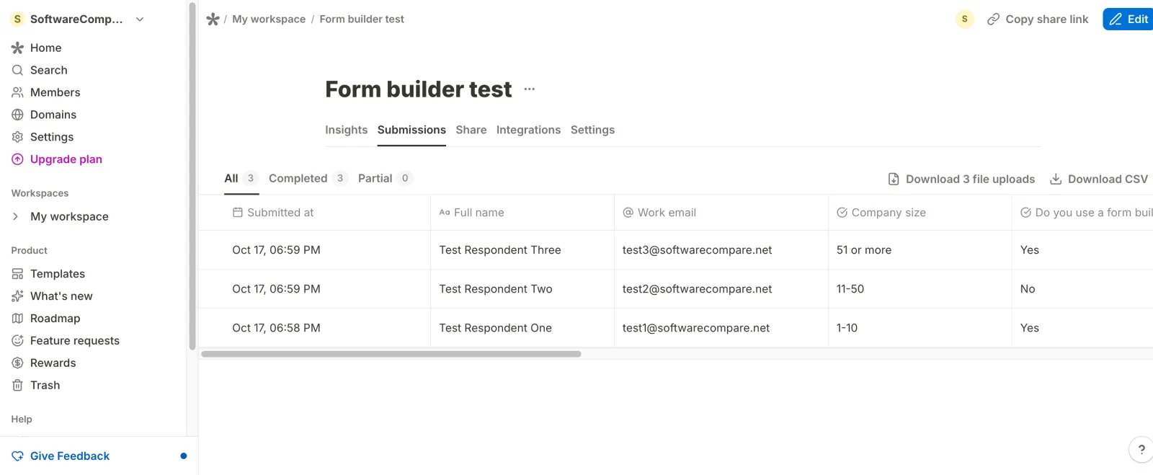Click the Rewards coin icon
This screenshot has width=1153, height=475.
pos(17,363)
